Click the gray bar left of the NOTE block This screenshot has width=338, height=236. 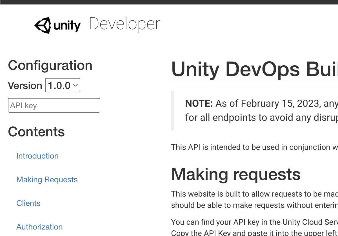[172, 110]
